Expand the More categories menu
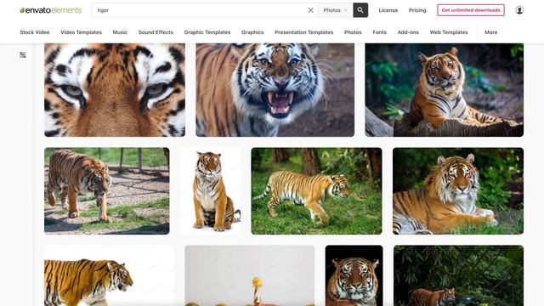 coord(491,32)
